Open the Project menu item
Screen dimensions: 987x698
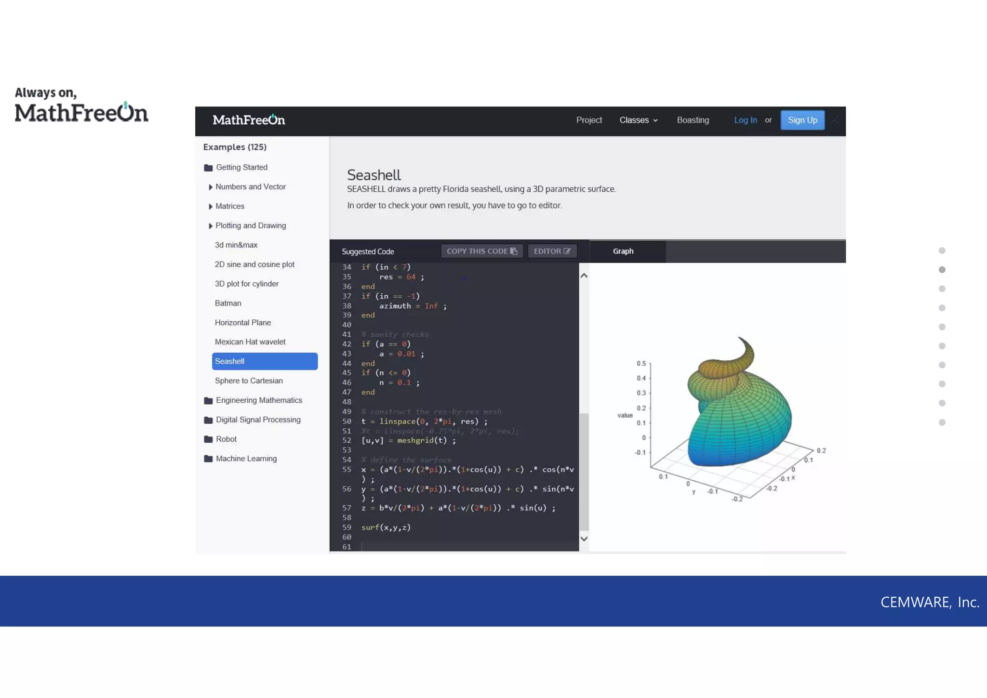click(x=589, y=120)
